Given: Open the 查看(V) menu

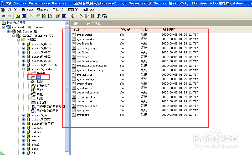Looking at the screenshot, I should [43, 10].
